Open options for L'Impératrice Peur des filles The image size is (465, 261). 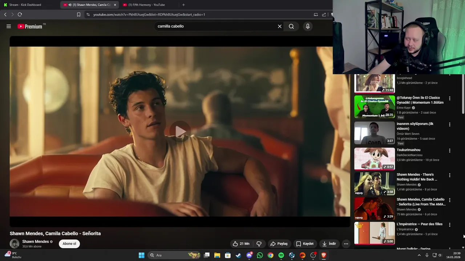[x=449, y=225]
